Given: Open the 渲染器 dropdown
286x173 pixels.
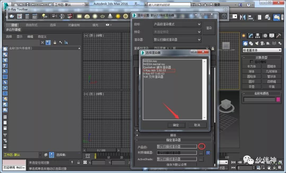Looking at the screenshot, I should pyautogui.click(x=177, y=39).
